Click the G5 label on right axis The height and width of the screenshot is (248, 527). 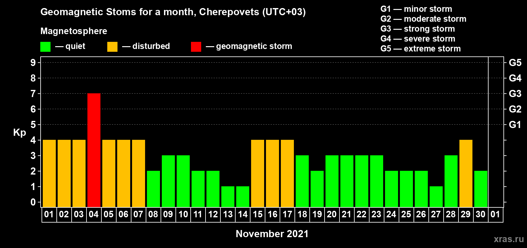[515, 63]
